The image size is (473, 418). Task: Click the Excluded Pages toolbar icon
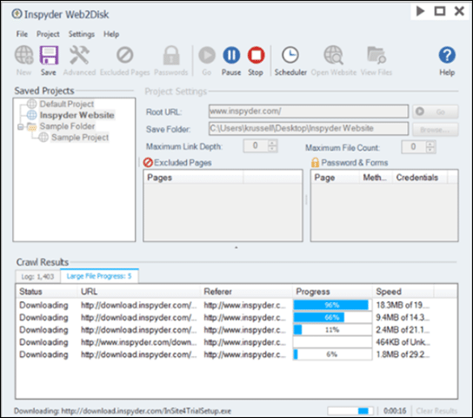point(125,55)
